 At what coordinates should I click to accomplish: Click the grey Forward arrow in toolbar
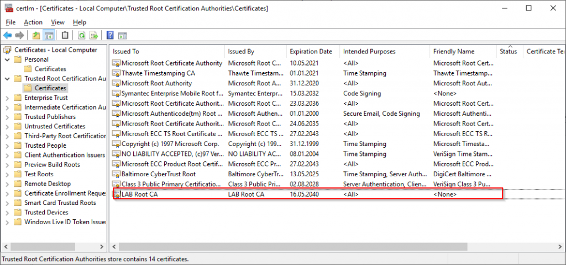(19, 35)
